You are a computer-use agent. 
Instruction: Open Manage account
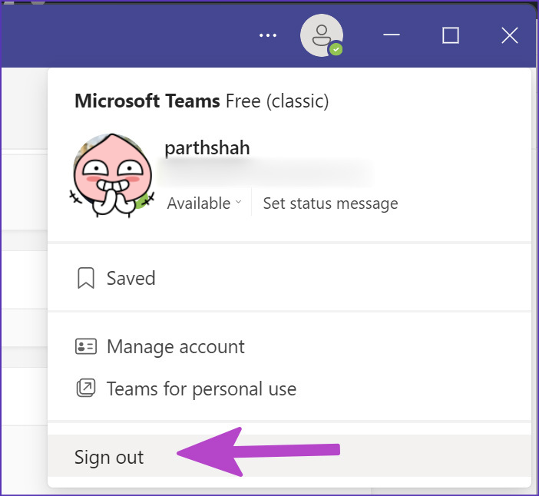289,346
